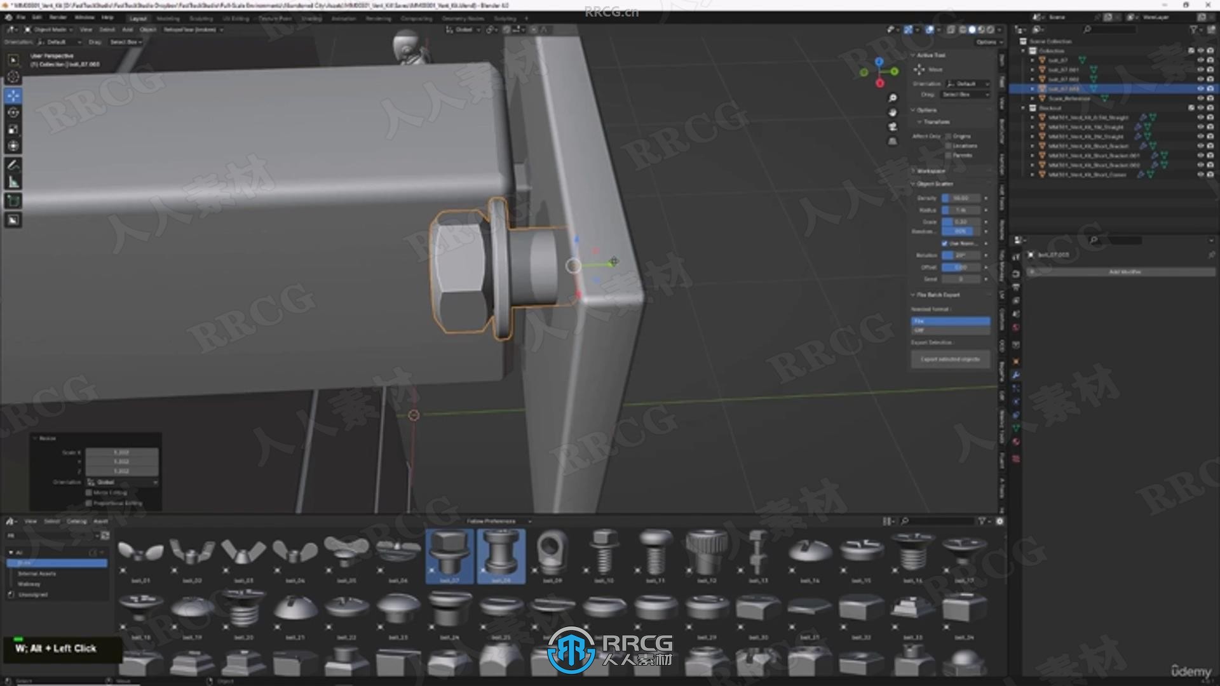Viewport: 1220px width, 686px height.
Task: Open the Drag Select Box dropdown in the sidebar
Action: [x=964, y=95]
